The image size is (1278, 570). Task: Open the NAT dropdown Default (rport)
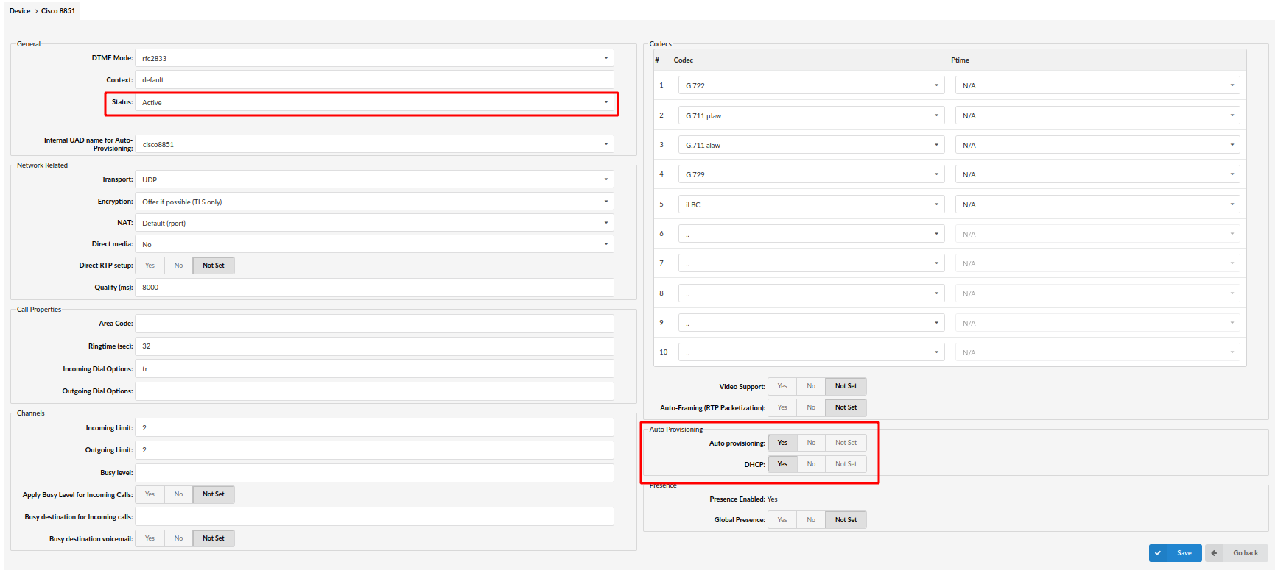(374, 223)
